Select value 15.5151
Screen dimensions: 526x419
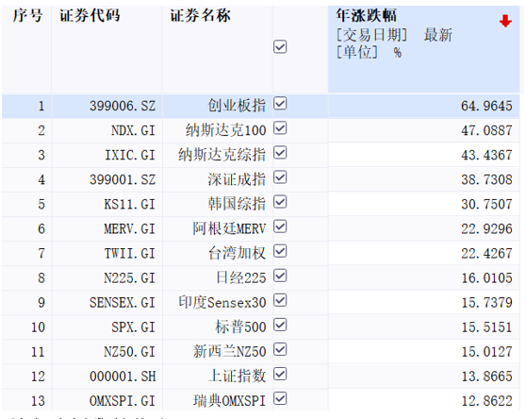tap(486, 327)
